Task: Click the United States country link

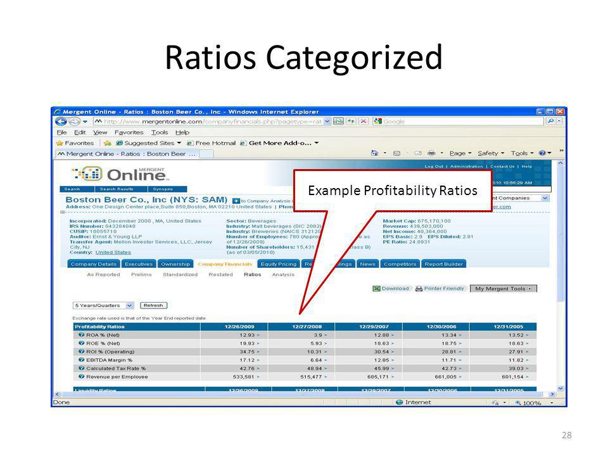Action: pos(113,253)
